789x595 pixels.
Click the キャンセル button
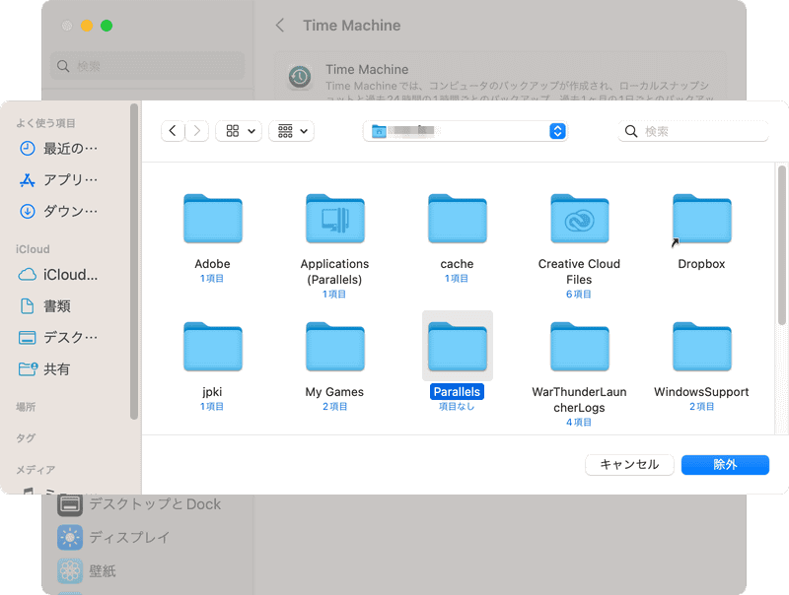coord(629,464)
